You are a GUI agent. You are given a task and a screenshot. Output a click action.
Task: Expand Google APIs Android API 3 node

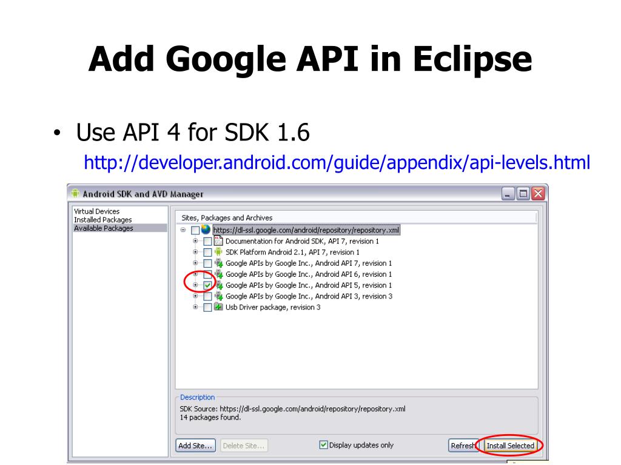point(195,295)
